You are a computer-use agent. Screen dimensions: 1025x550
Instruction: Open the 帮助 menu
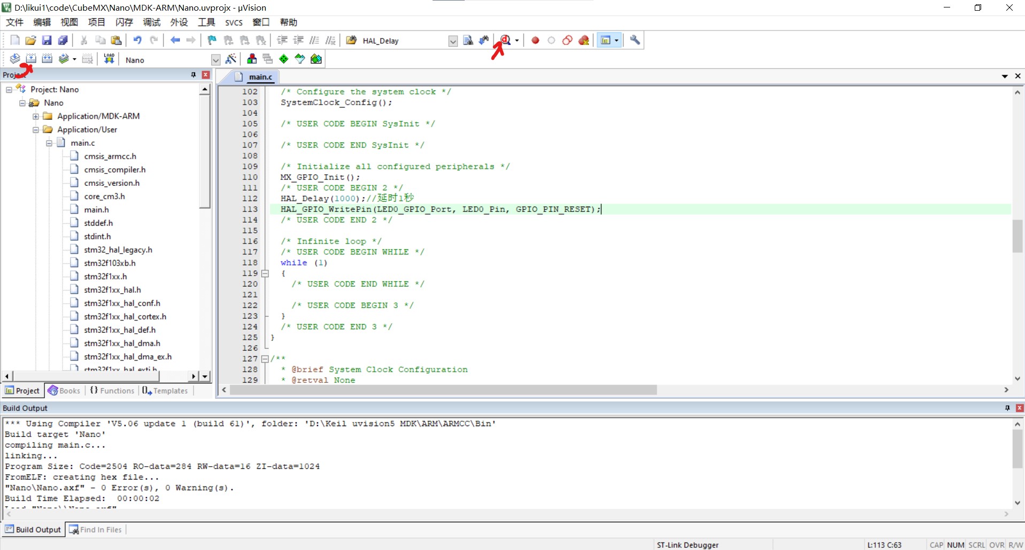(x=288, y=22)
